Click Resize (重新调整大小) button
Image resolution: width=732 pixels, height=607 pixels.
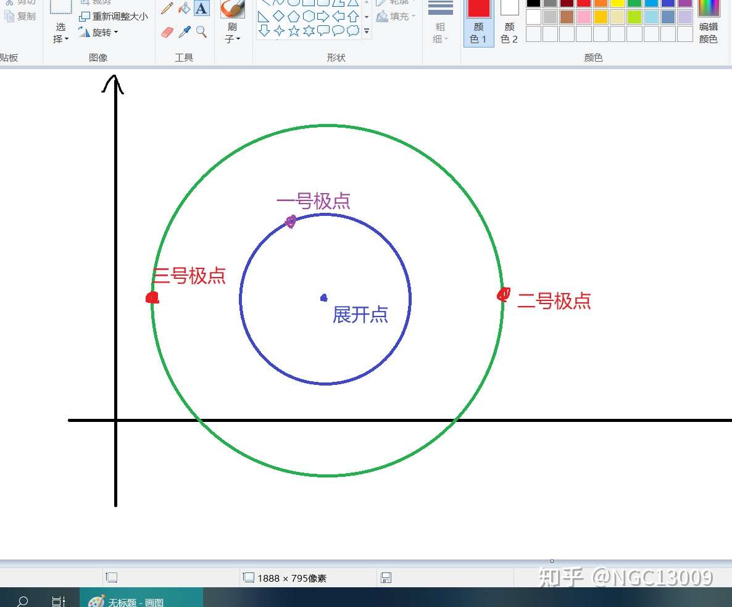pos(114,16)
